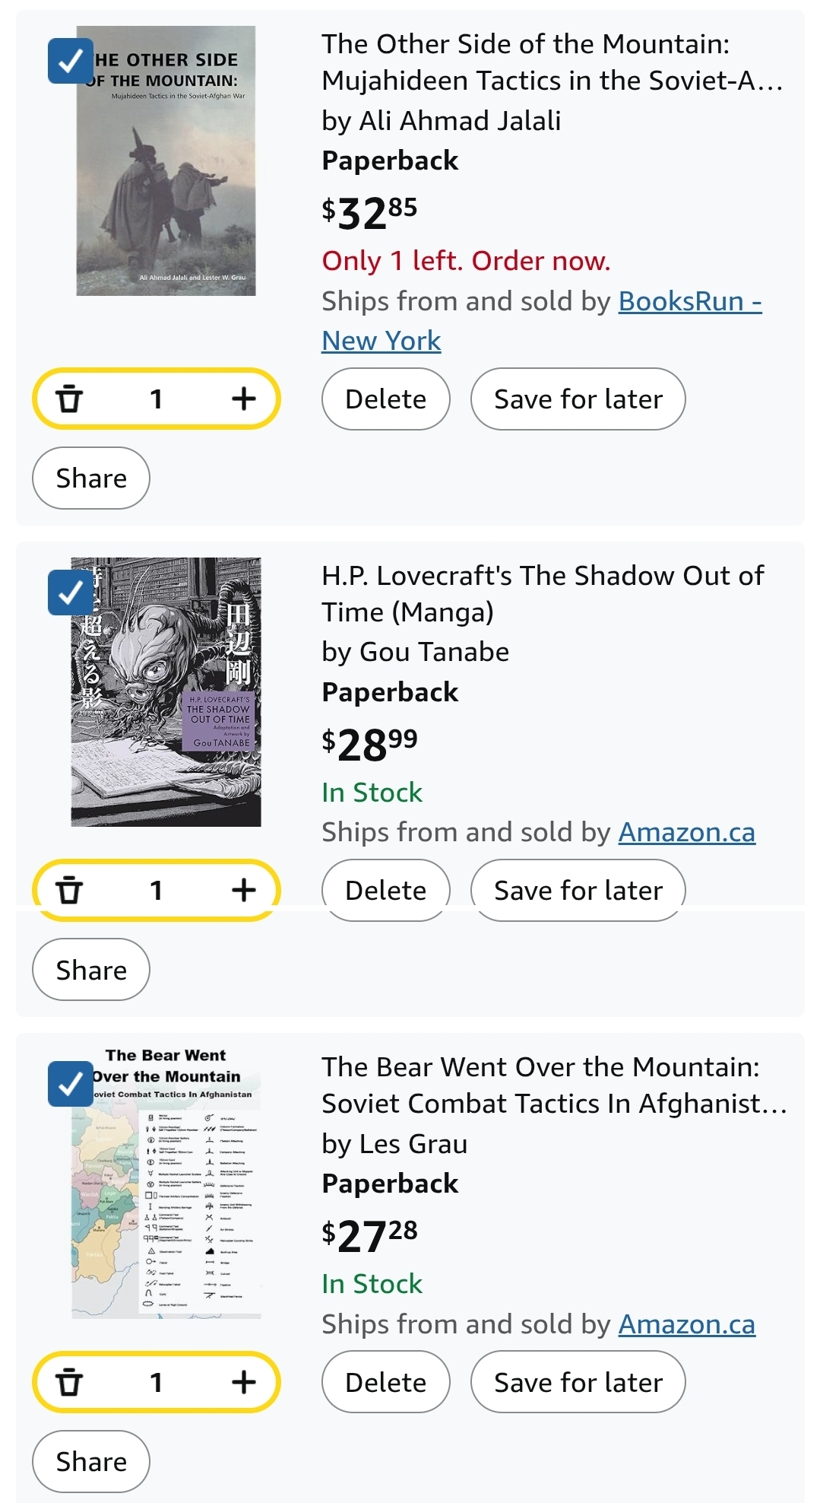The height and width of the screenshot is (1503, 820).
Task: Share the Lovecraft manga item
Action: click(x=91, y=970)
